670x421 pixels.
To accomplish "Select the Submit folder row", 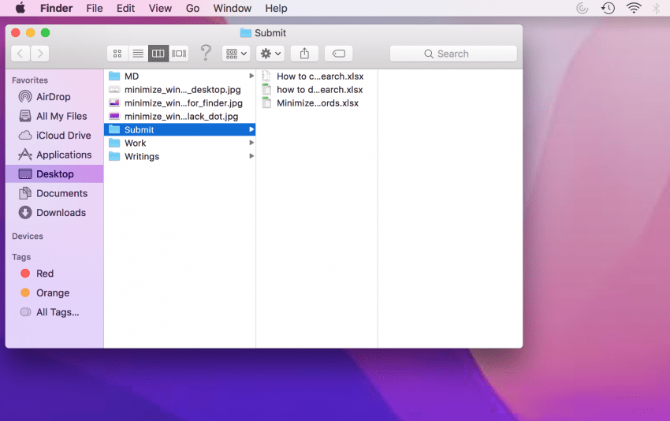I will pos(180,129).
